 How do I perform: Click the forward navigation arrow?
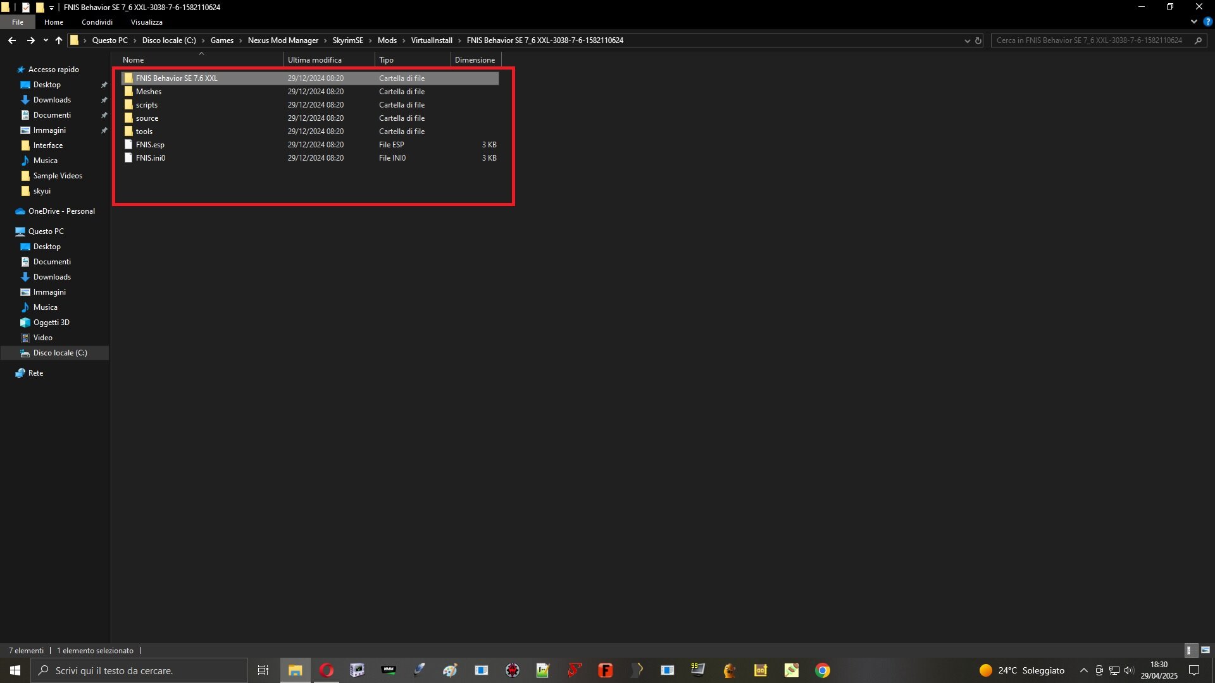click(30, 40)
